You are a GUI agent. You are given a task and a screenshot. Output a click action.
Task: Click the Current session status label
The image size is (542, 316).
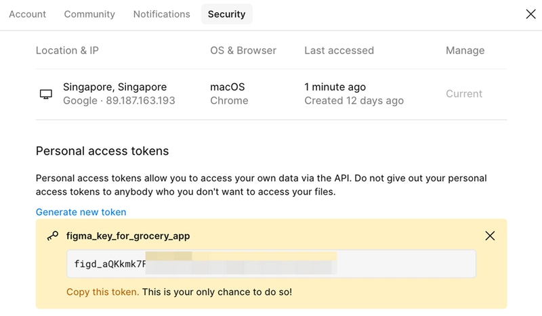pos(464,94)
